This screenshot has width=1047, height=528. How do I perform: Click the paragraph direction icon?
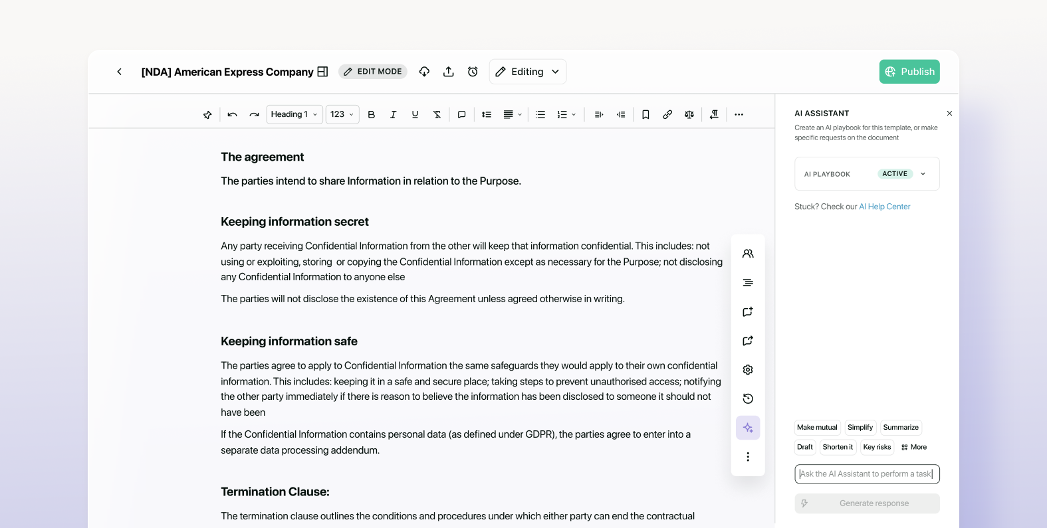[x=714, y=114]
